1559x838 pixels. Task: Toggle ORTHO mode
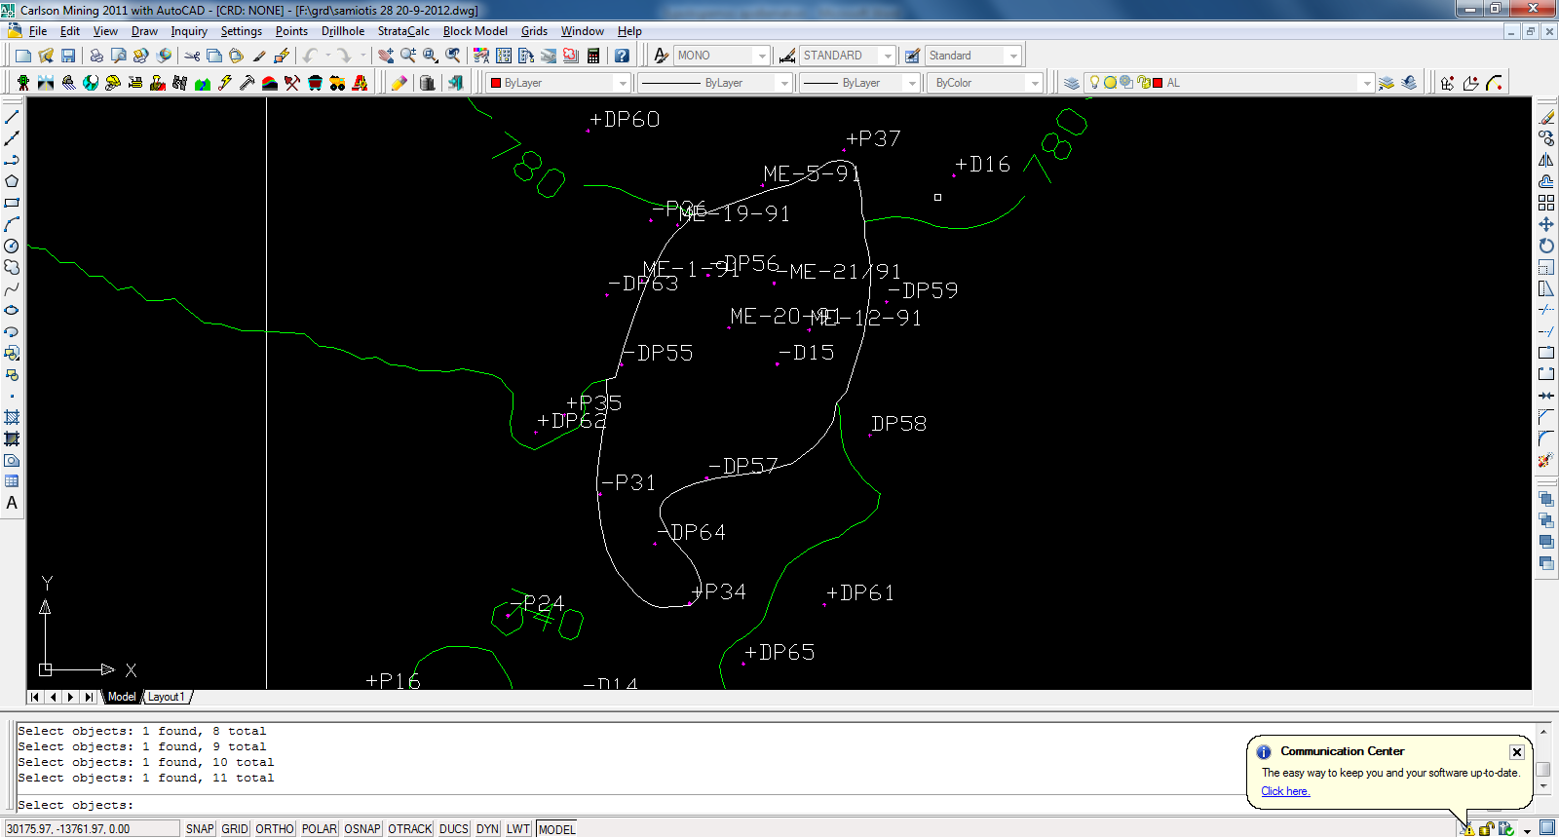(x=275, y=829)
